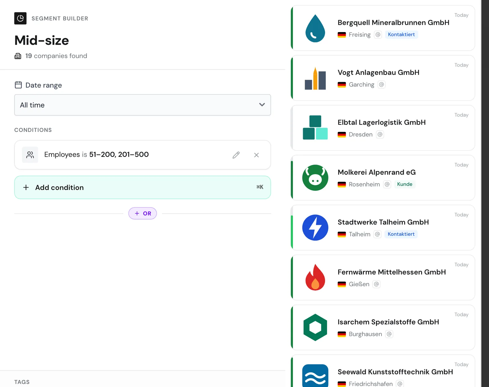
Task: Click the calendar icon next to Date range
Action: (18, 85)
